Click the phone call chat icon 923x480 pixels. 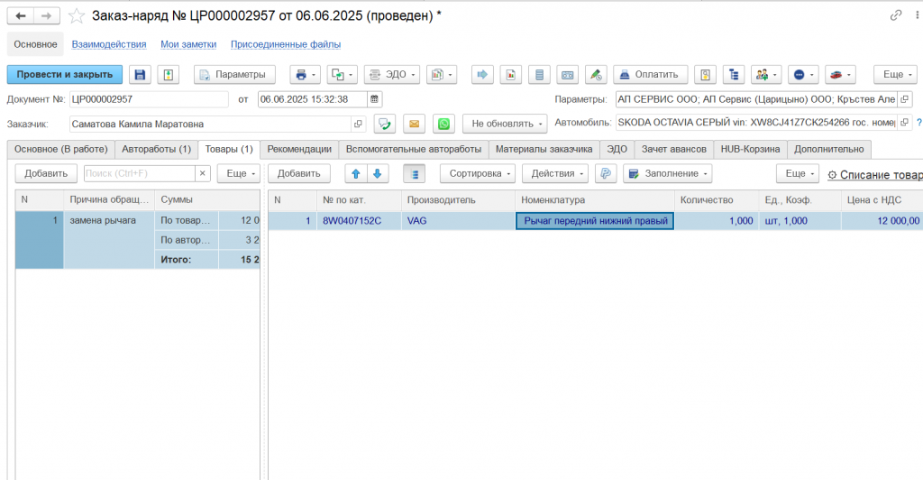(x=385, y=124)
